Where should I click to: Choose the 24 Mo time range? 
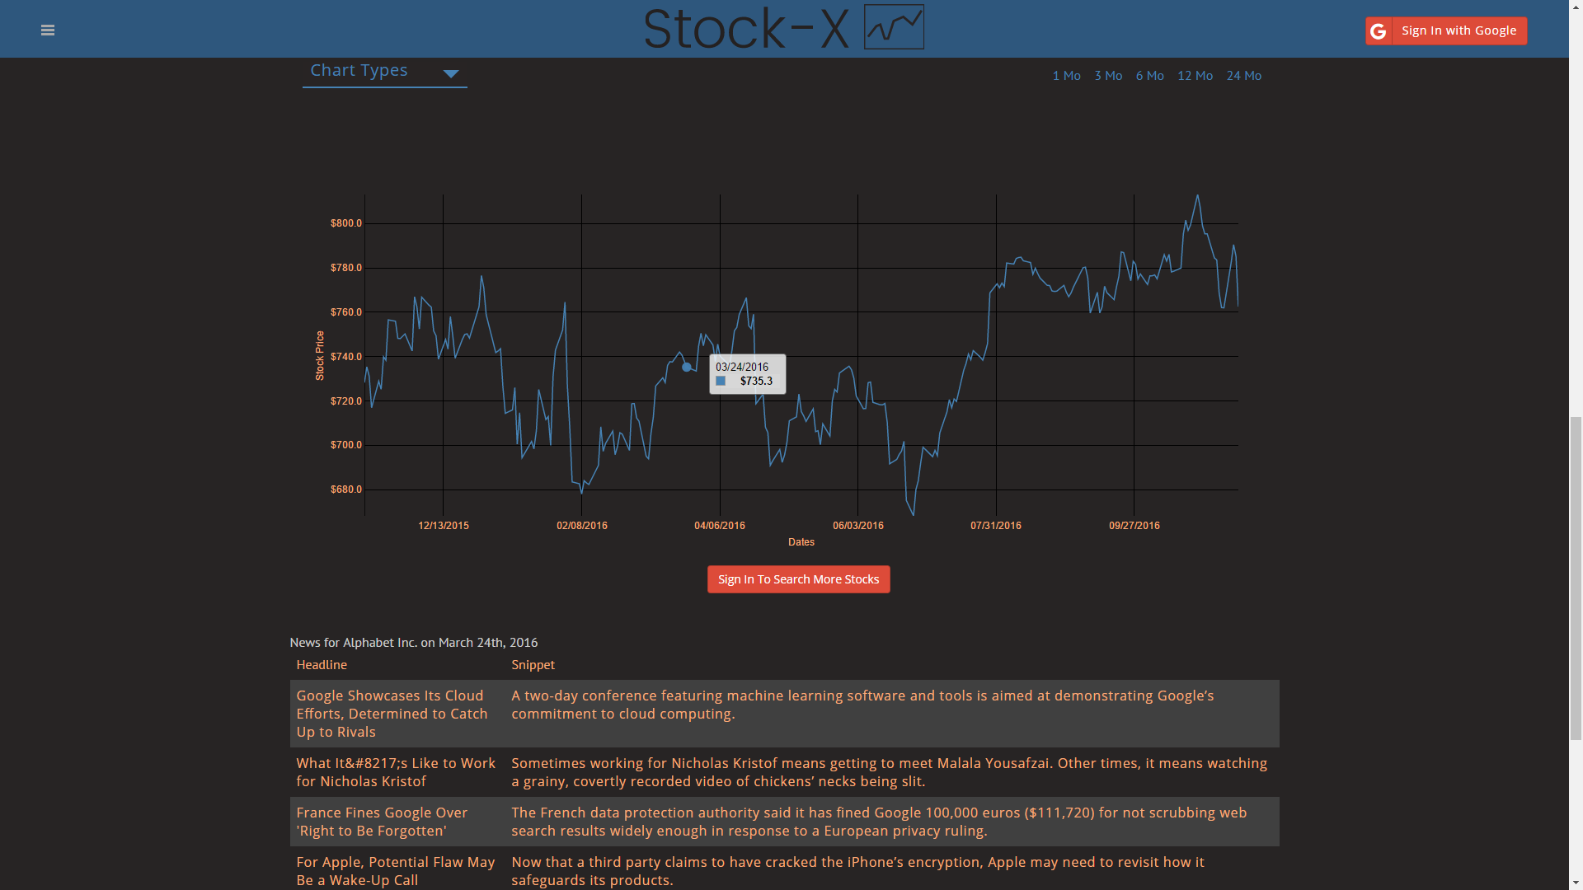[x=1243, y=76]
